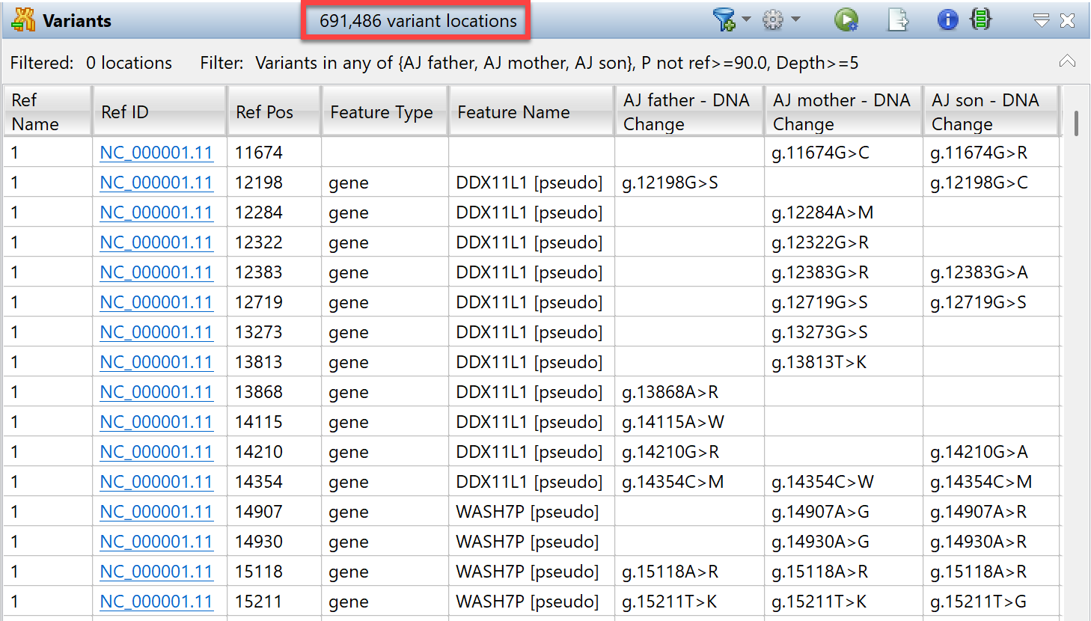Sort by the Ref ID column header
1091x621 pixels.
tap(159, 111)
